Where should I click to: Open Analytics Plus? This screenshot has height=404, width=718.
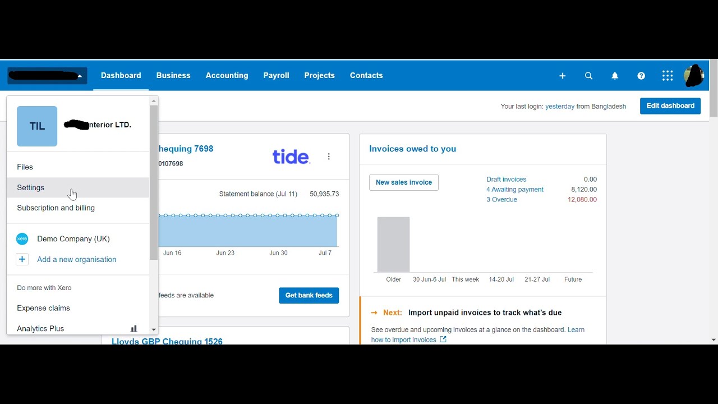78,328
